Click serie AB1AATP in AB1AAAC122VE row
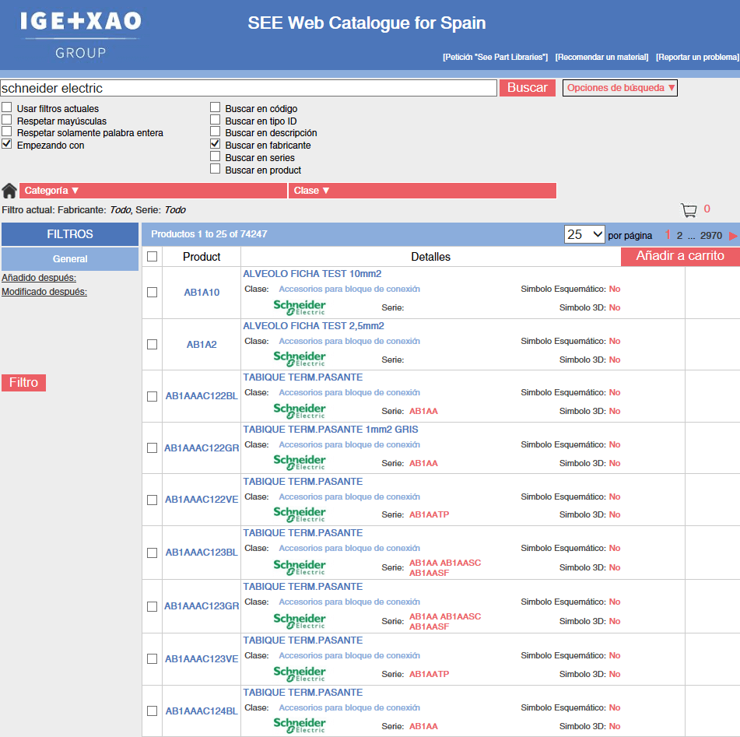The width and height of the screenshot is (740, 737). point(429,514)
